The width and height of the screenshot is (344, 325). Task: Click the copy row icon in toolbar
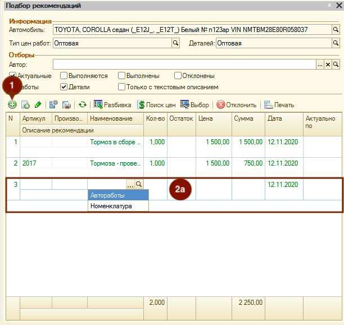(25, 105)
